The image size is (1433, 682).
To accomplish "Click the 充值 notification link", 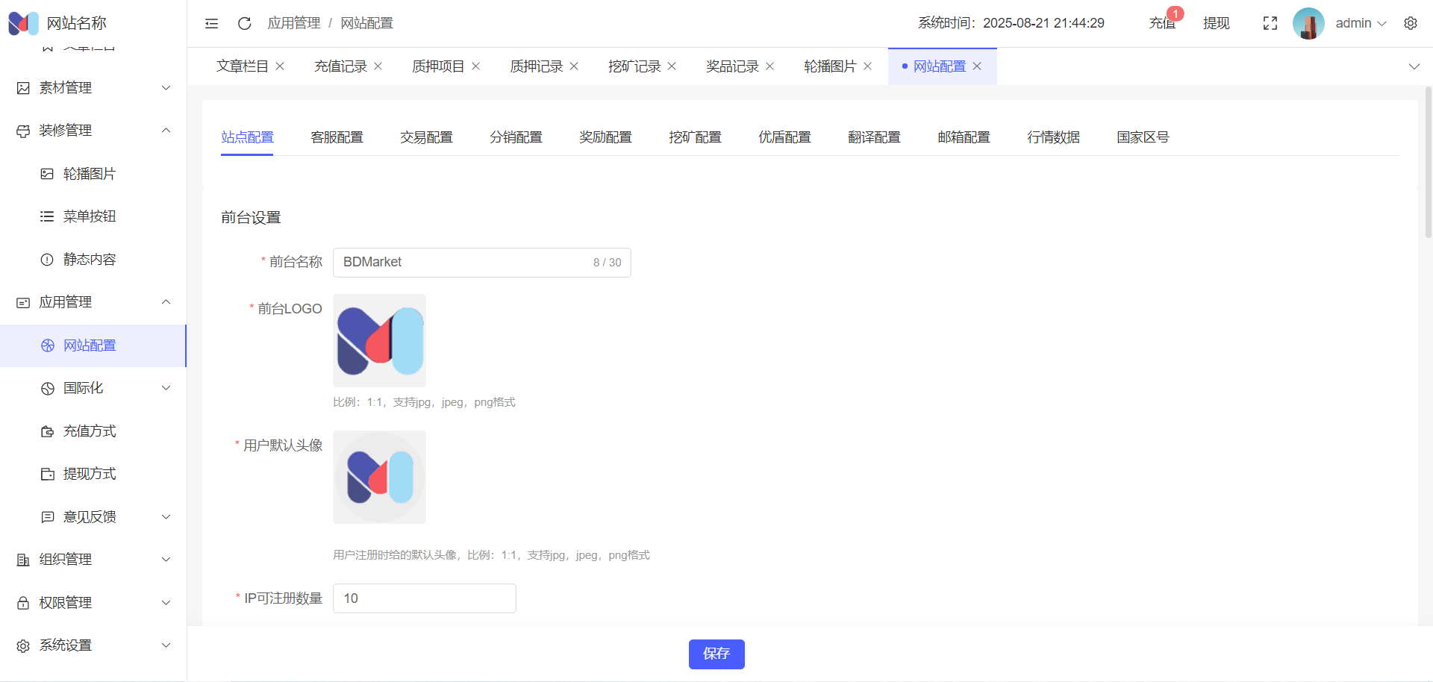I will (1161, 24).
